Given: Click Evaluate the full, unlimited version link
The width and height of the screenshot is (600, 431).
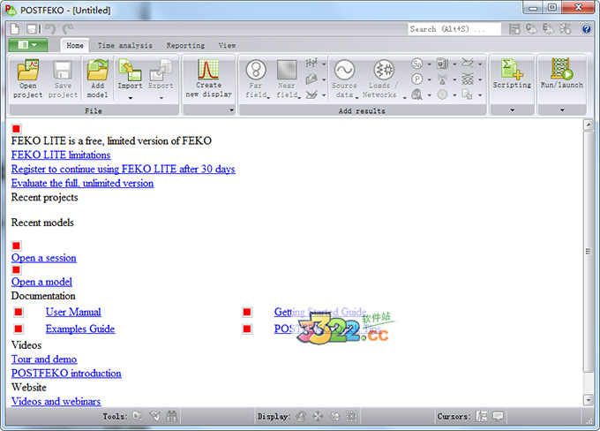Looking at the screenshot, I should point(82,183).
